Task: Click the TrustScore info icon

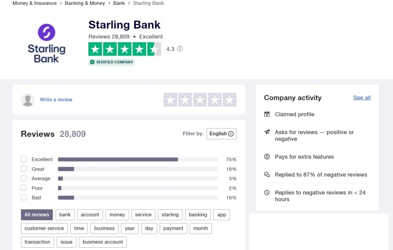Action: pyautogui.click(x=180, y=49)
